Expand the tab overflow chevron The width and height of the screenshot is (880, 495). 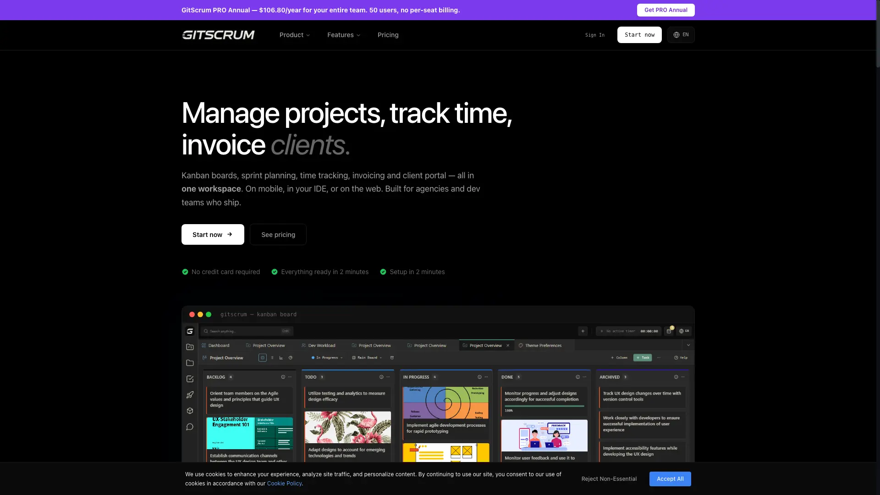(x=688, y=345)
